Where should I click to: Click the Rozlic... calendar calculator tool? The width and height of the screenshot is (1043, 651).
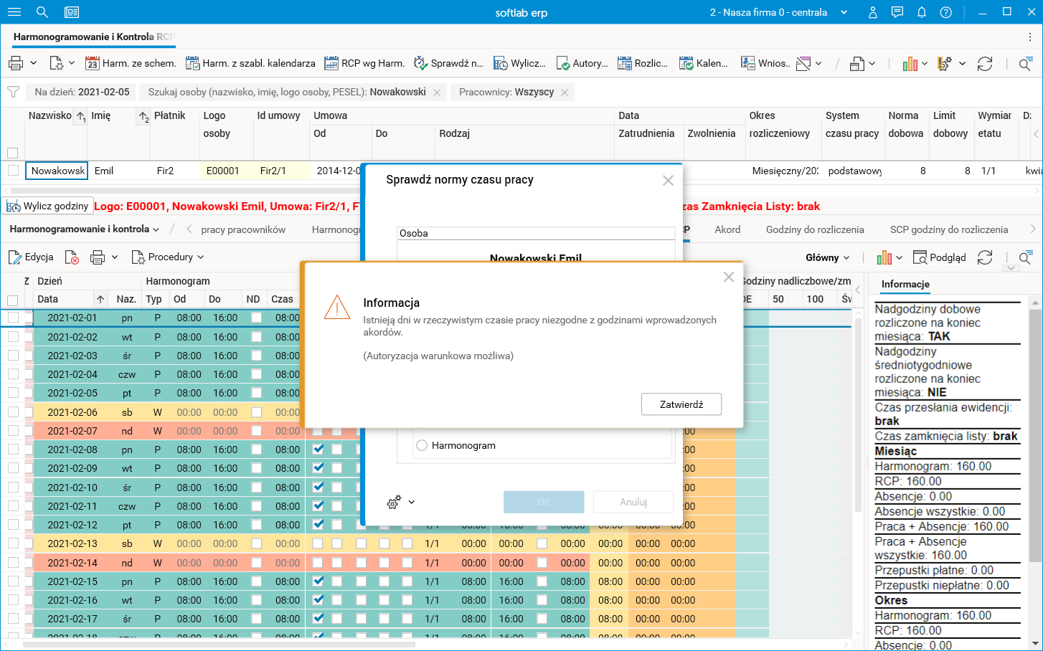pos(643,63)
